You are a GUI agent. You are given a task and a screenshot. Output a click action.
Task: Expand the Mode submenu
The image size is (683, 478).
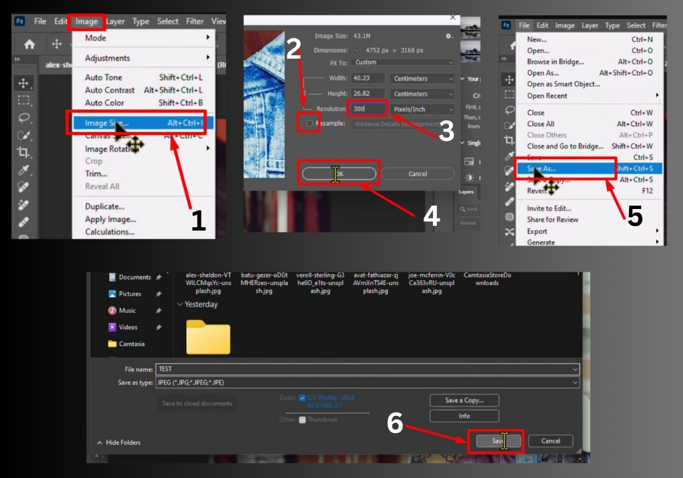coord(144,38)
